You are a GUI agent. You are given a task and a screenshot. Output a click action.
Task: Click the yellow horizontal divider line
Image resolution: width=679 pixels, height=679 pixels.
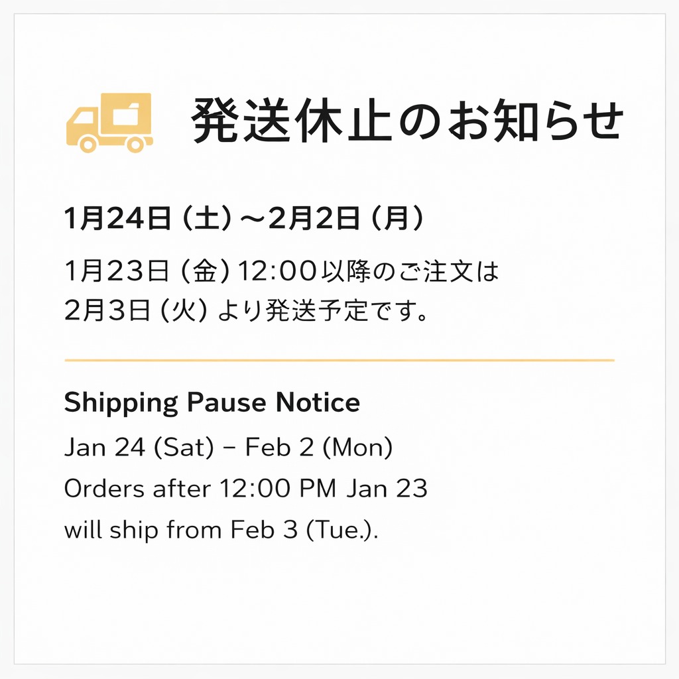coord(339,360)
